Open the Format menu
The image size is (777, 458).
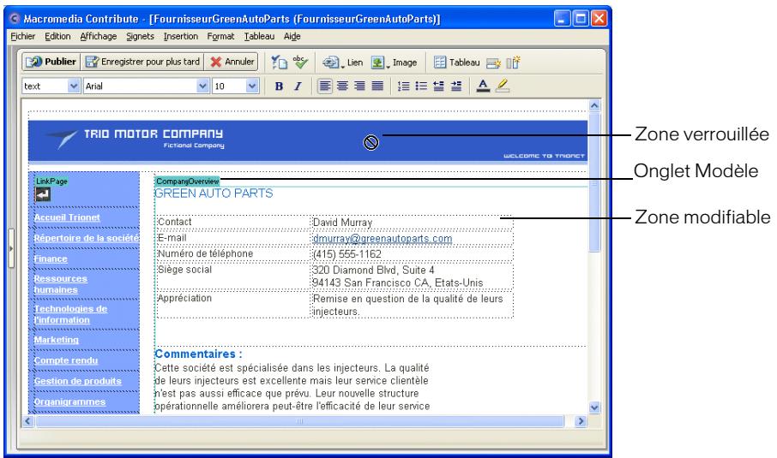point(220,36)
